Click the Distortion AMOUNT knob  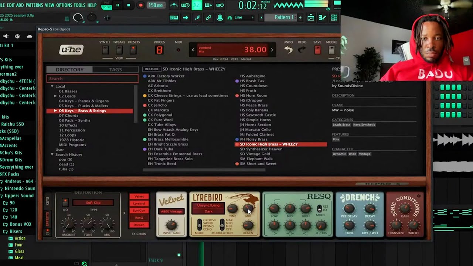pos(68,224)
